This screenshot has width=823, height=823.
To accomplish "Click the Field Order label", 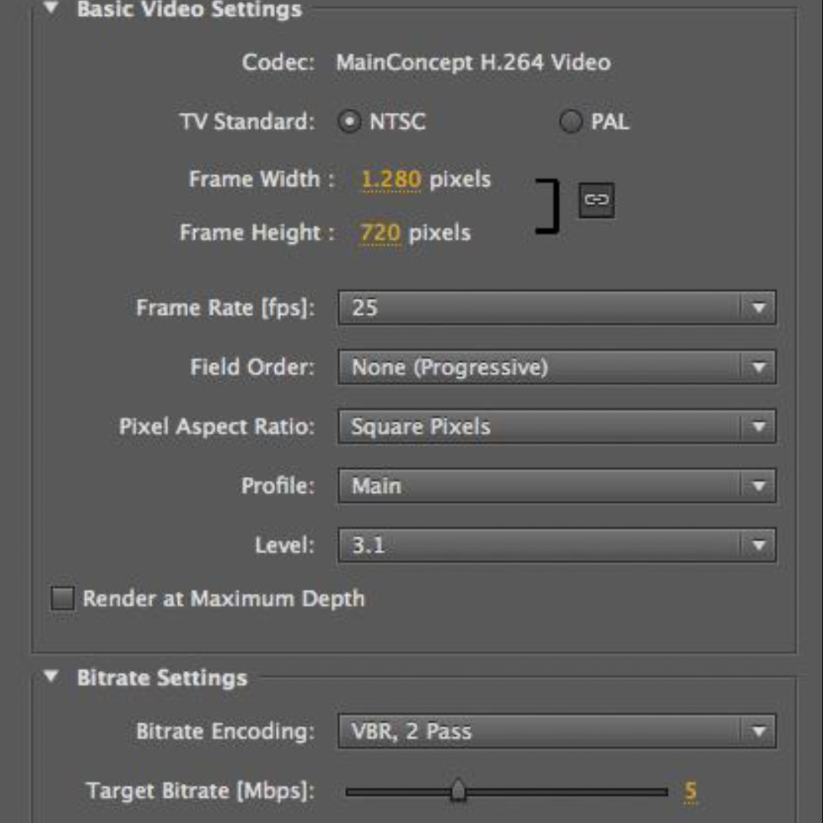I will (x=252, y=367).
